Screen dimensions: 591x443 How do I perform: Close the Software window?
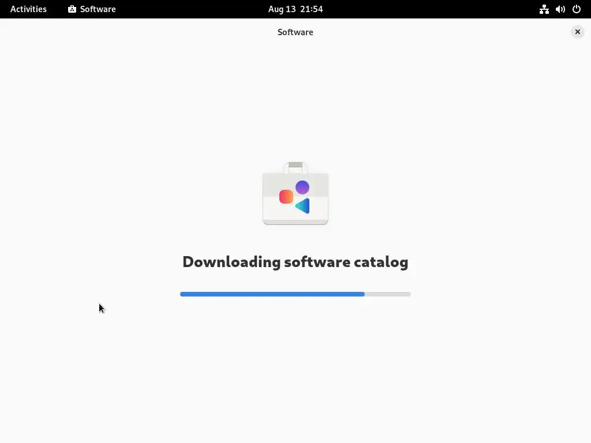point(577,32)
